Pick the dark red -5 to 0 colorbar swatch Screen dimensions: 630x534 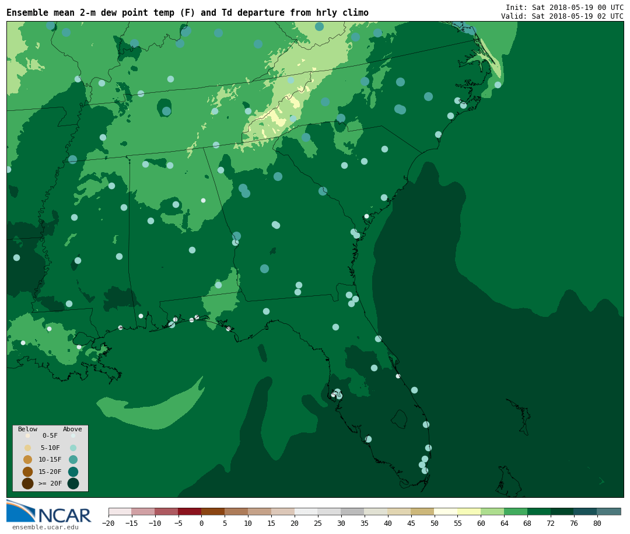tap(190, 511)
